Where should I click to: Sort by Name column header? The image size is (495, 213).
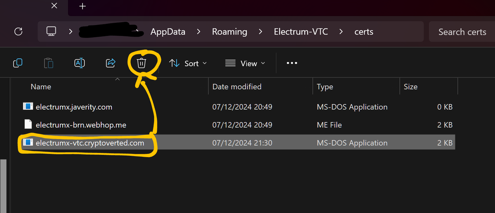[x=41, y=87]
